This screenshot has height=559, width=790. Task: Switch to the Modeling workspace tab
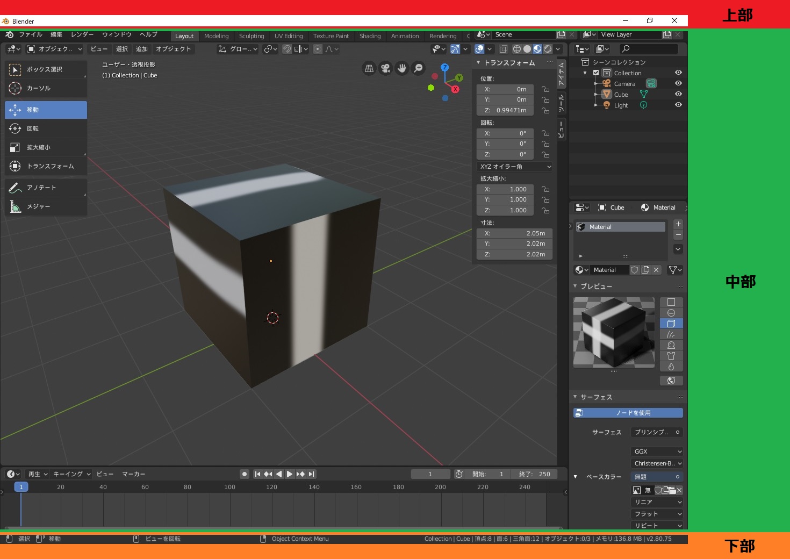tap(217, 36)
